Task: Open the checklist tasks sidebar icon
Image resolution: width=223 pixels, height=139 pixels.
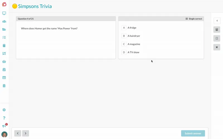Action: 4,38
